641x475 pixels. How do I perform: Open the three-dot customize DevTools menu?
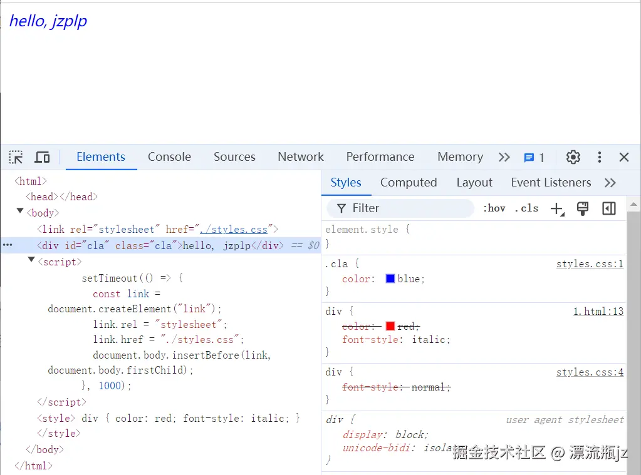(599, 157)
